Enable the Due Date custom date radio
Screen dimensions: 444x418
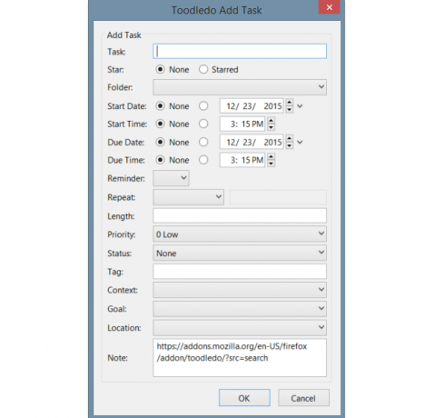click(x=203, y=142)
